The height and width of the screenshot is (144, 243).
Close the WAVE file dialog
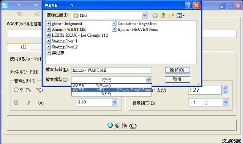(197, 5)
